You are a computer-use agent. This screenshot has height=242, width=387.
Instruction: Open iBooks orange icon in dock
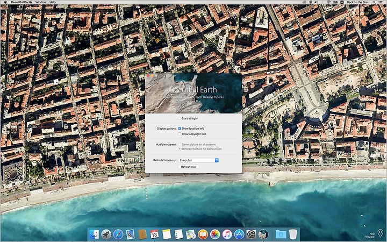click(x=203, y=234)
